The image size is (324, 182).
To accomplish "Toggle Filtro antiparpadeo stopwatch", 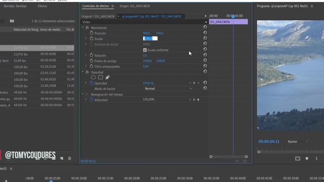I will point(92,66).
